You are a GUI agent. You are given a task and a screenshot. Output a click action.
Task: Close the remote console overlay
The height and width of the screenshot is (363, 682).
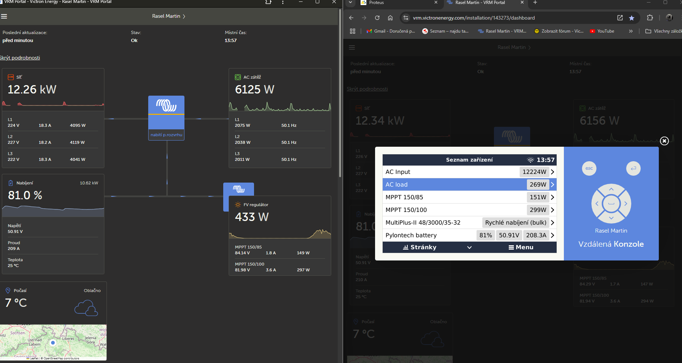(664, 141)
